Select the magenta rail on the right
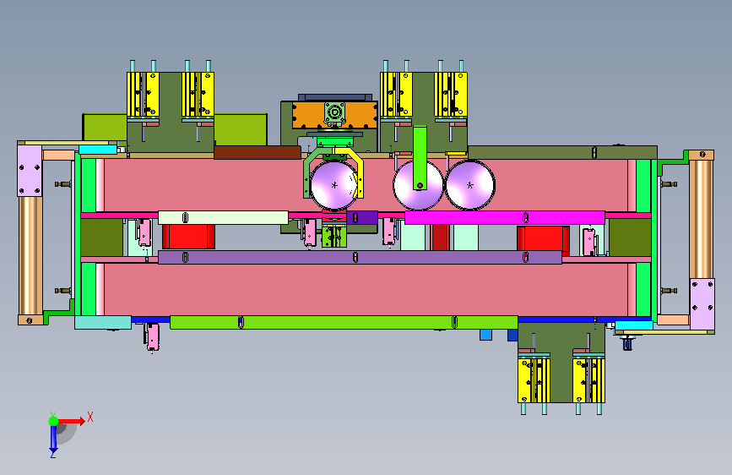Viewport: 732px width, 475px height. click(x=505, y=217)
